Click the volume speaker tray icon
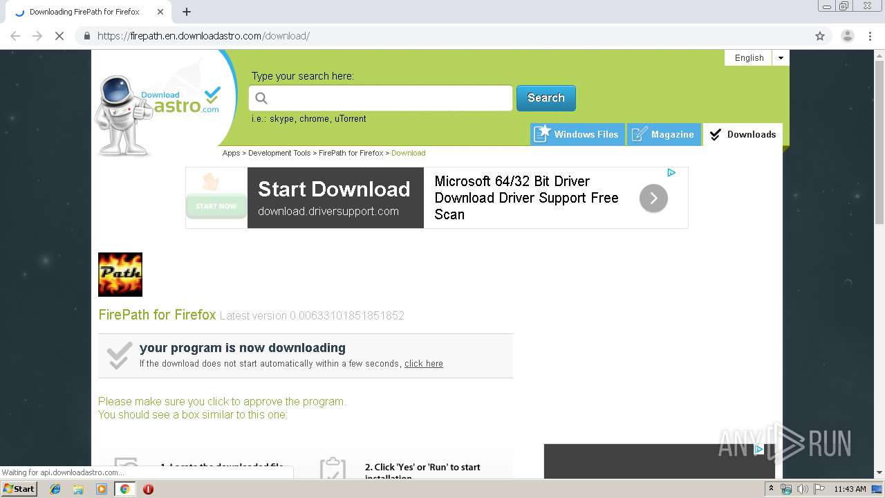 [x=802, y=489]
